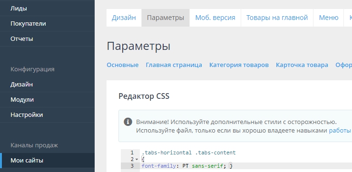This screenshot has width=352, height=172.
Task: Click the Редактор CSS heading
Action: 144,96
